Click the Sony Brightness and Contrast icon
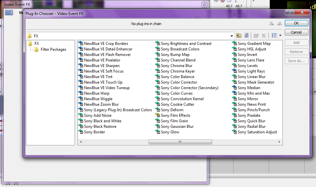Screen dimensions: 316x187 [x=158, y=43]
